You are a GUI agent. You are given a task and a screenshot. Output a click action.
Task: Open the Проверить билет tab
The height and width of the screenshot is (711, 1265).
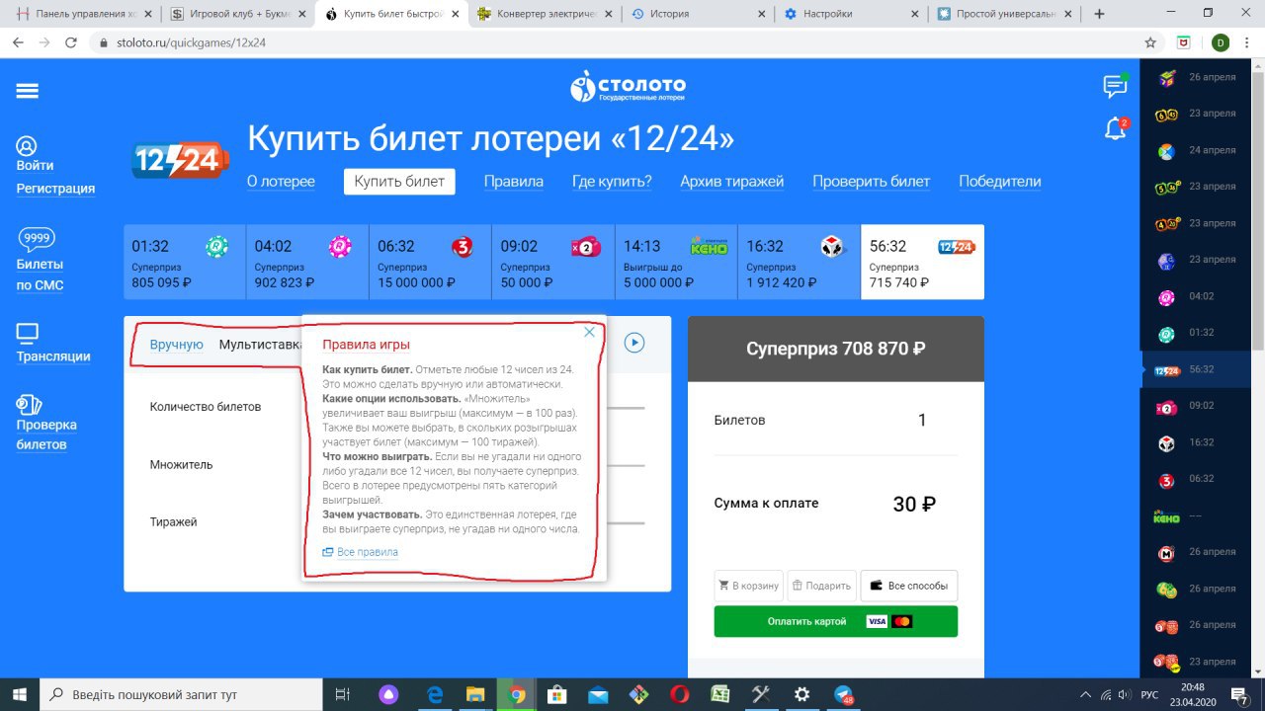coord(872,182)
